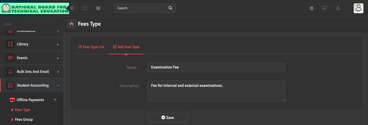Open notifications bell icon
This screenshot has height=125, width=368.
pos(338,8)
